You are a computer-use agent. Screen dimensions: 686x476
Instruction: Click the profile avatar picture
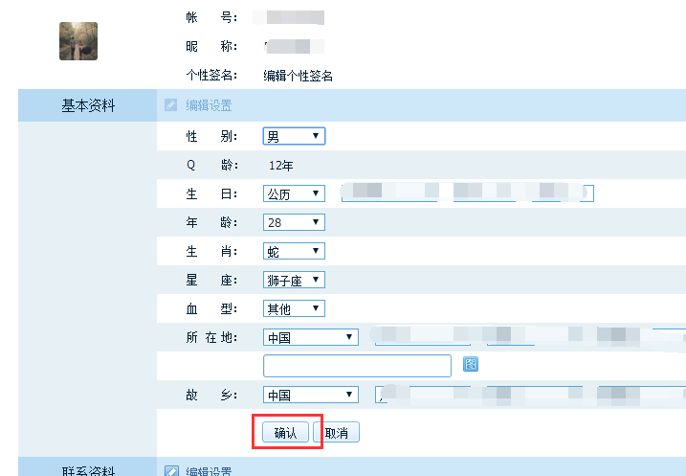[78, 41]
